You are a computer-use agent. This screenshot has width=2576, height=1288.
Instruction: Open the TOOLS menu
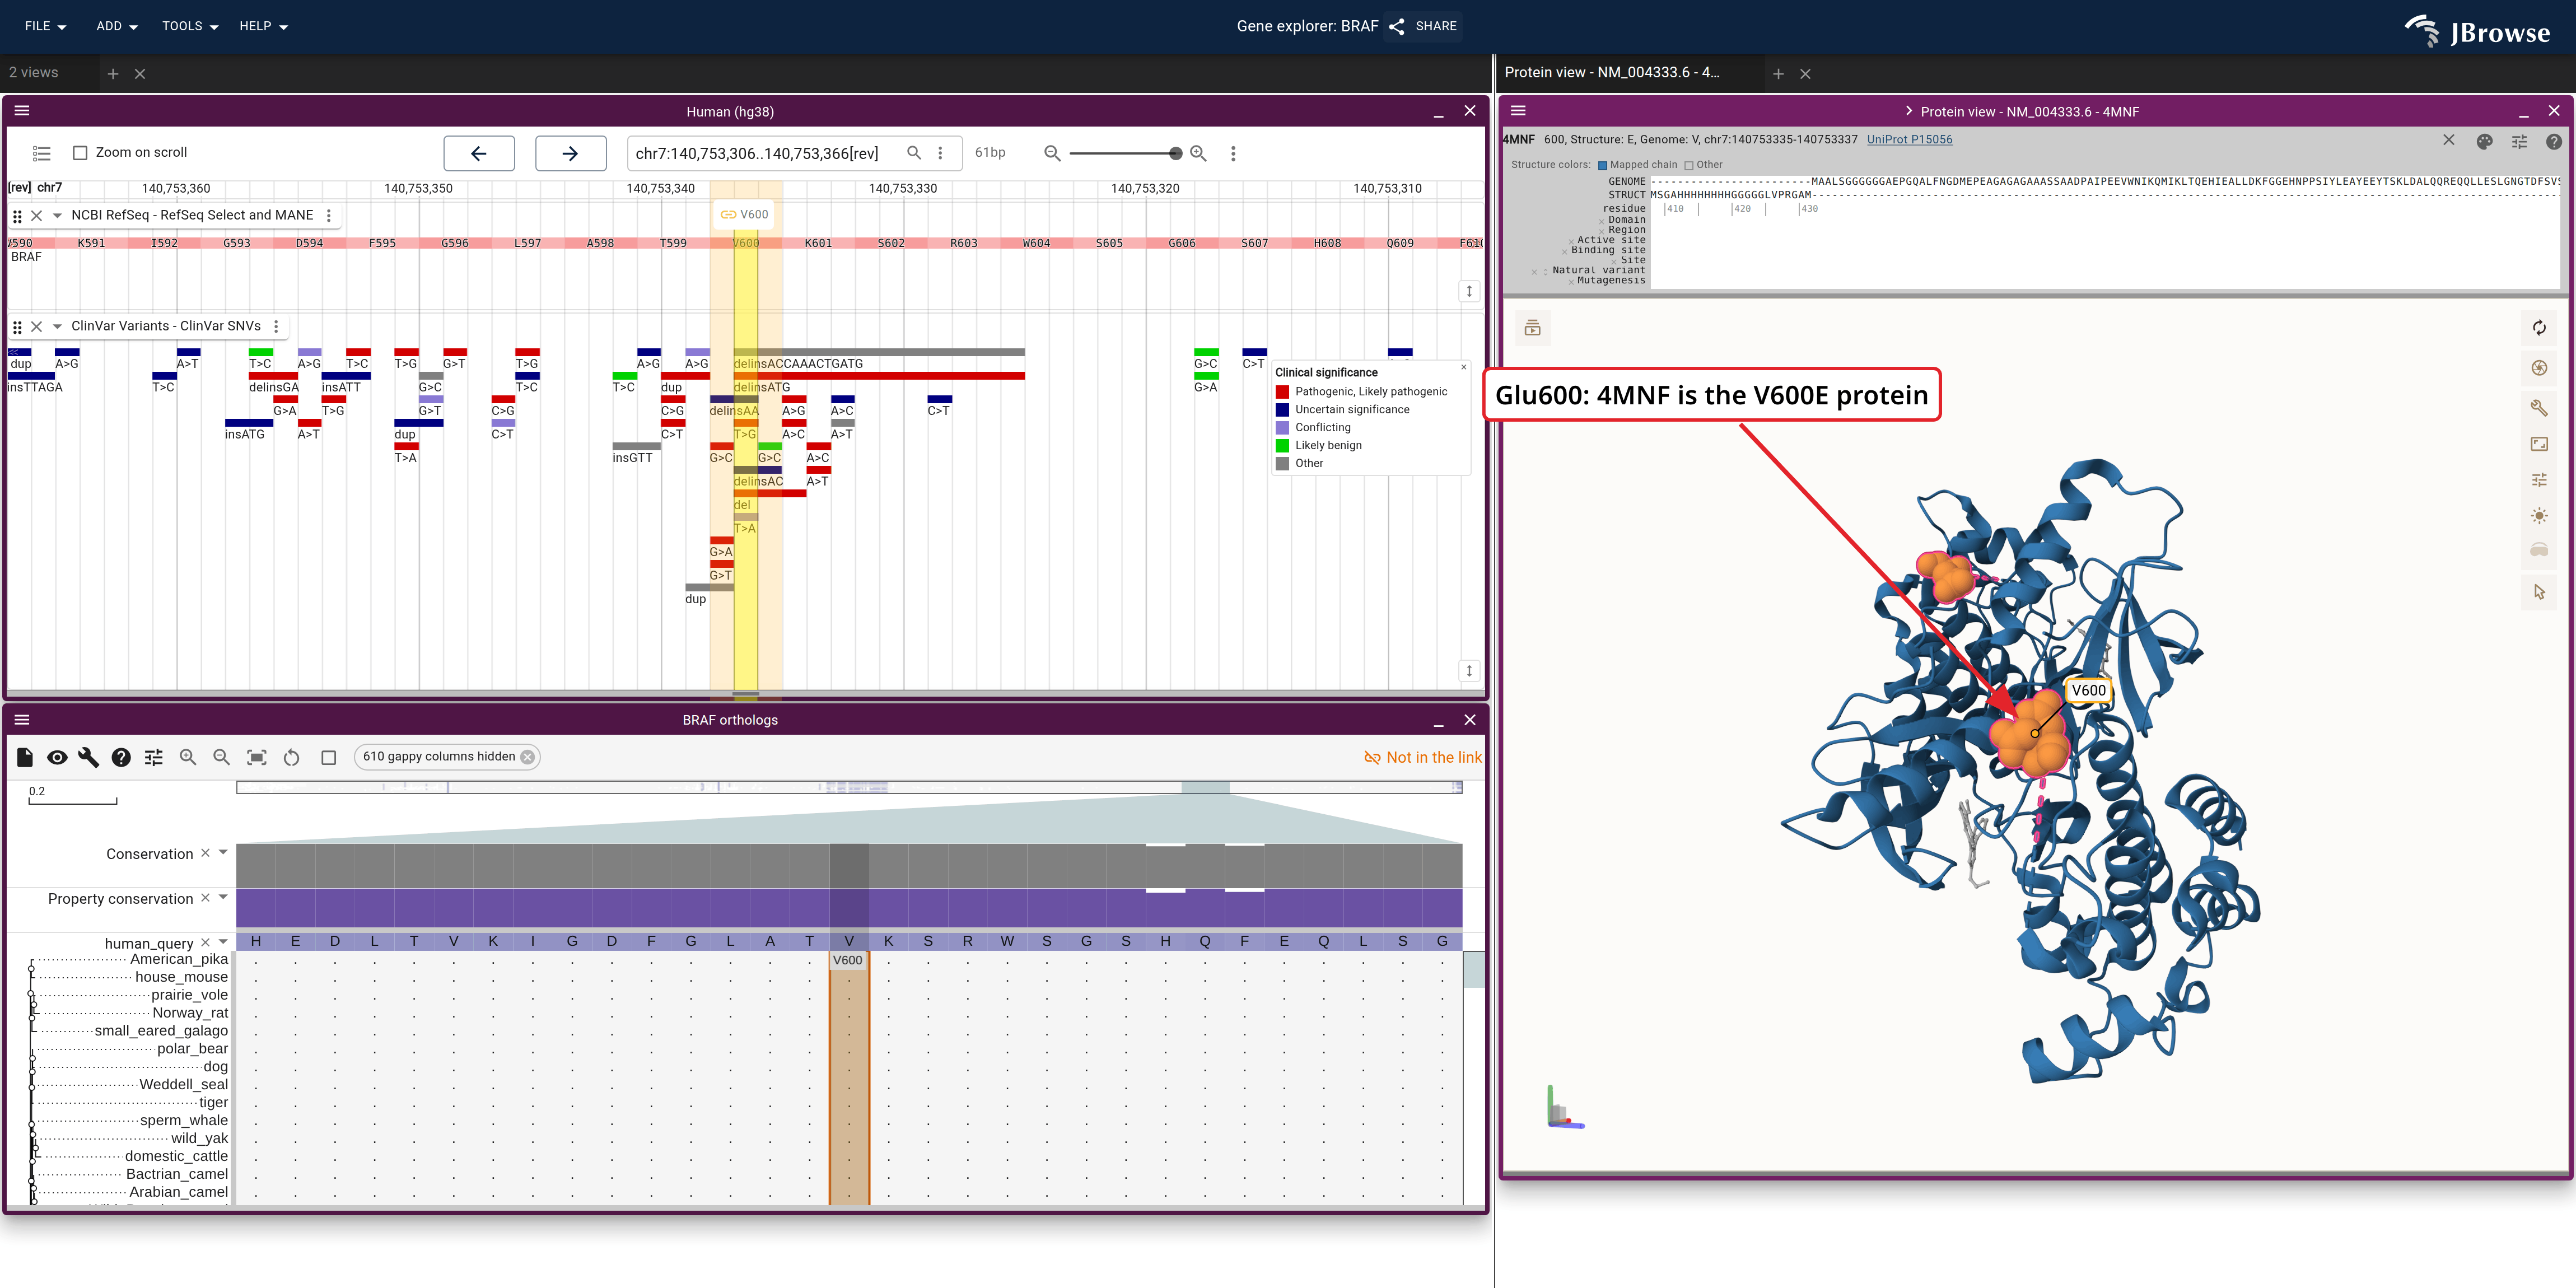(190, 26)
